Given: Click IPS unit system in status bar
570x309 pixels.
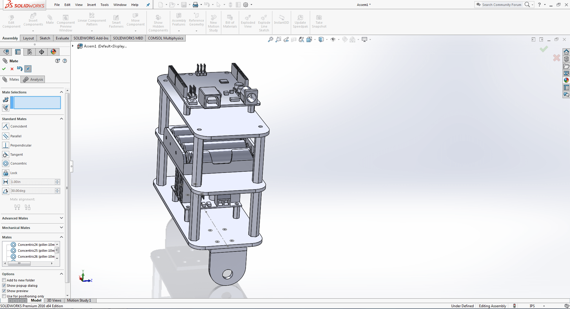Looking at the screenshot, I should (532, 306).
